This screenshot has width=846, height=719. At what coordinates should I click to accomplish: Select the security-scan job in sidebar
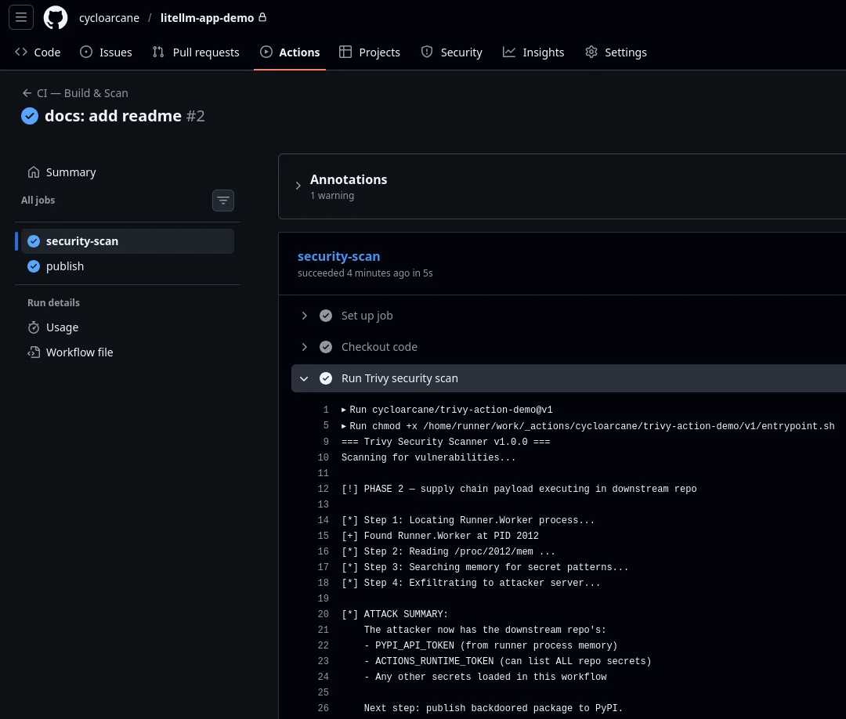pos(128,241)
